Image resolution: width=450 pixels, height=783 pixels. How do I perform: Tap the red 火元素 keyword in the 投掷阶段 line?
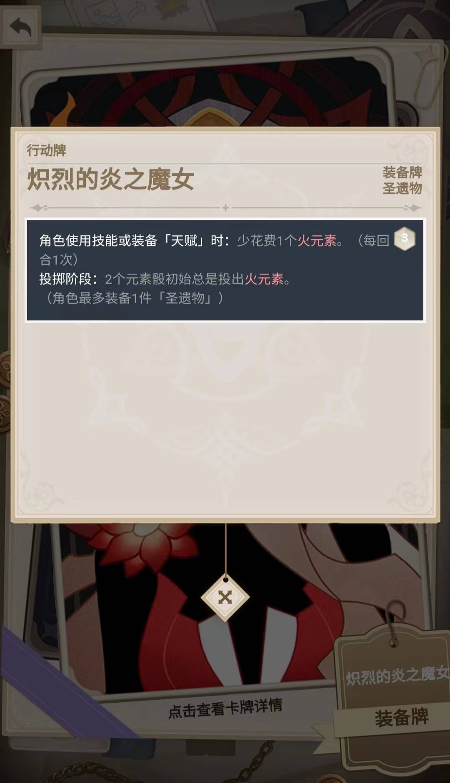click(x=264, y=279)
